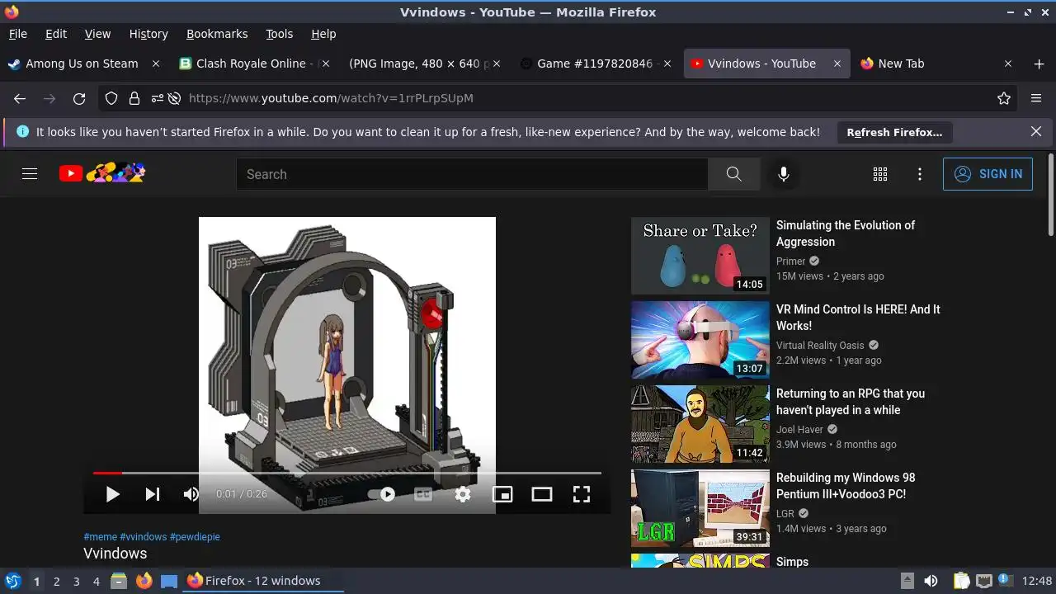This screenshot has width=1056, height=594.
Task: Skip to the next video
Action: point(153,494)
